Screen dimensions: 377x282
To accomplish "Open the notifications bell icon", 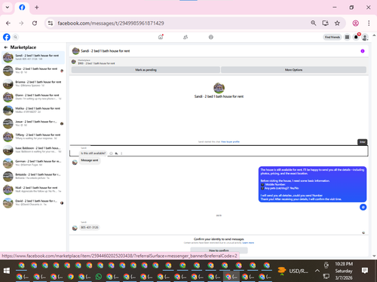I will coord(356,37).
